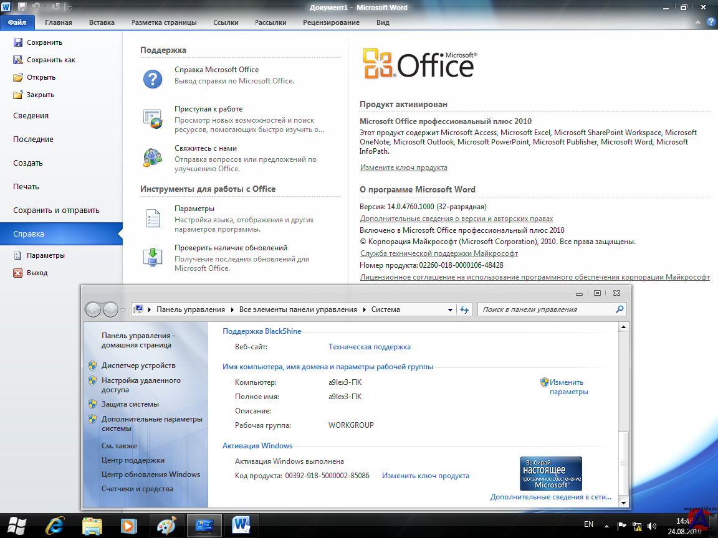The image size is (718, 538).
Task: Click the Открыть folder icon in sidebar
Action: [17, 78]
